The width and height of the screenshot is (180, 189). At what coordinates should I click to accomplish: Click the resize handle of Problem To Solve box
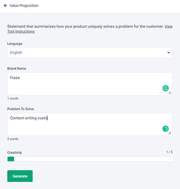coord(170,133)
